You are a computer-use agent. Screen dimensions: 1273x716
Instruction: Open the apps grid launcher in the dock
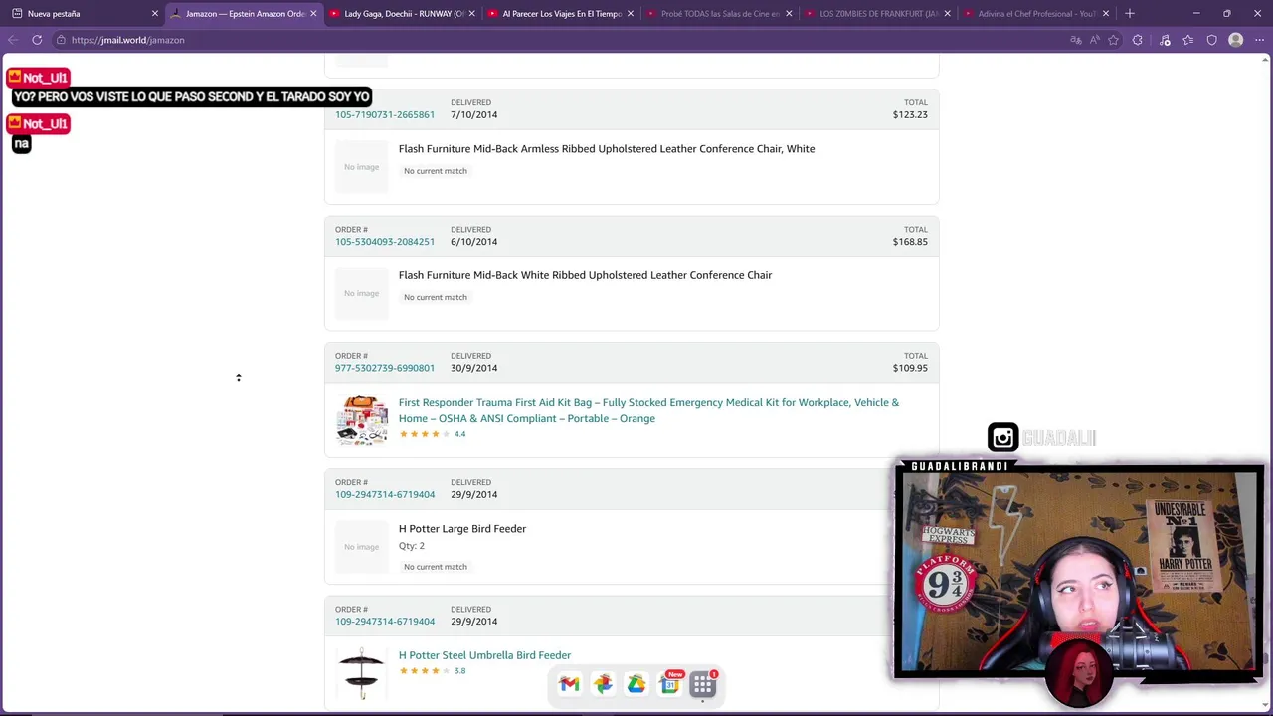703,684
